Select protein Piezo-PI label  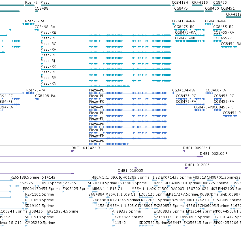click(x=96, y=113)
